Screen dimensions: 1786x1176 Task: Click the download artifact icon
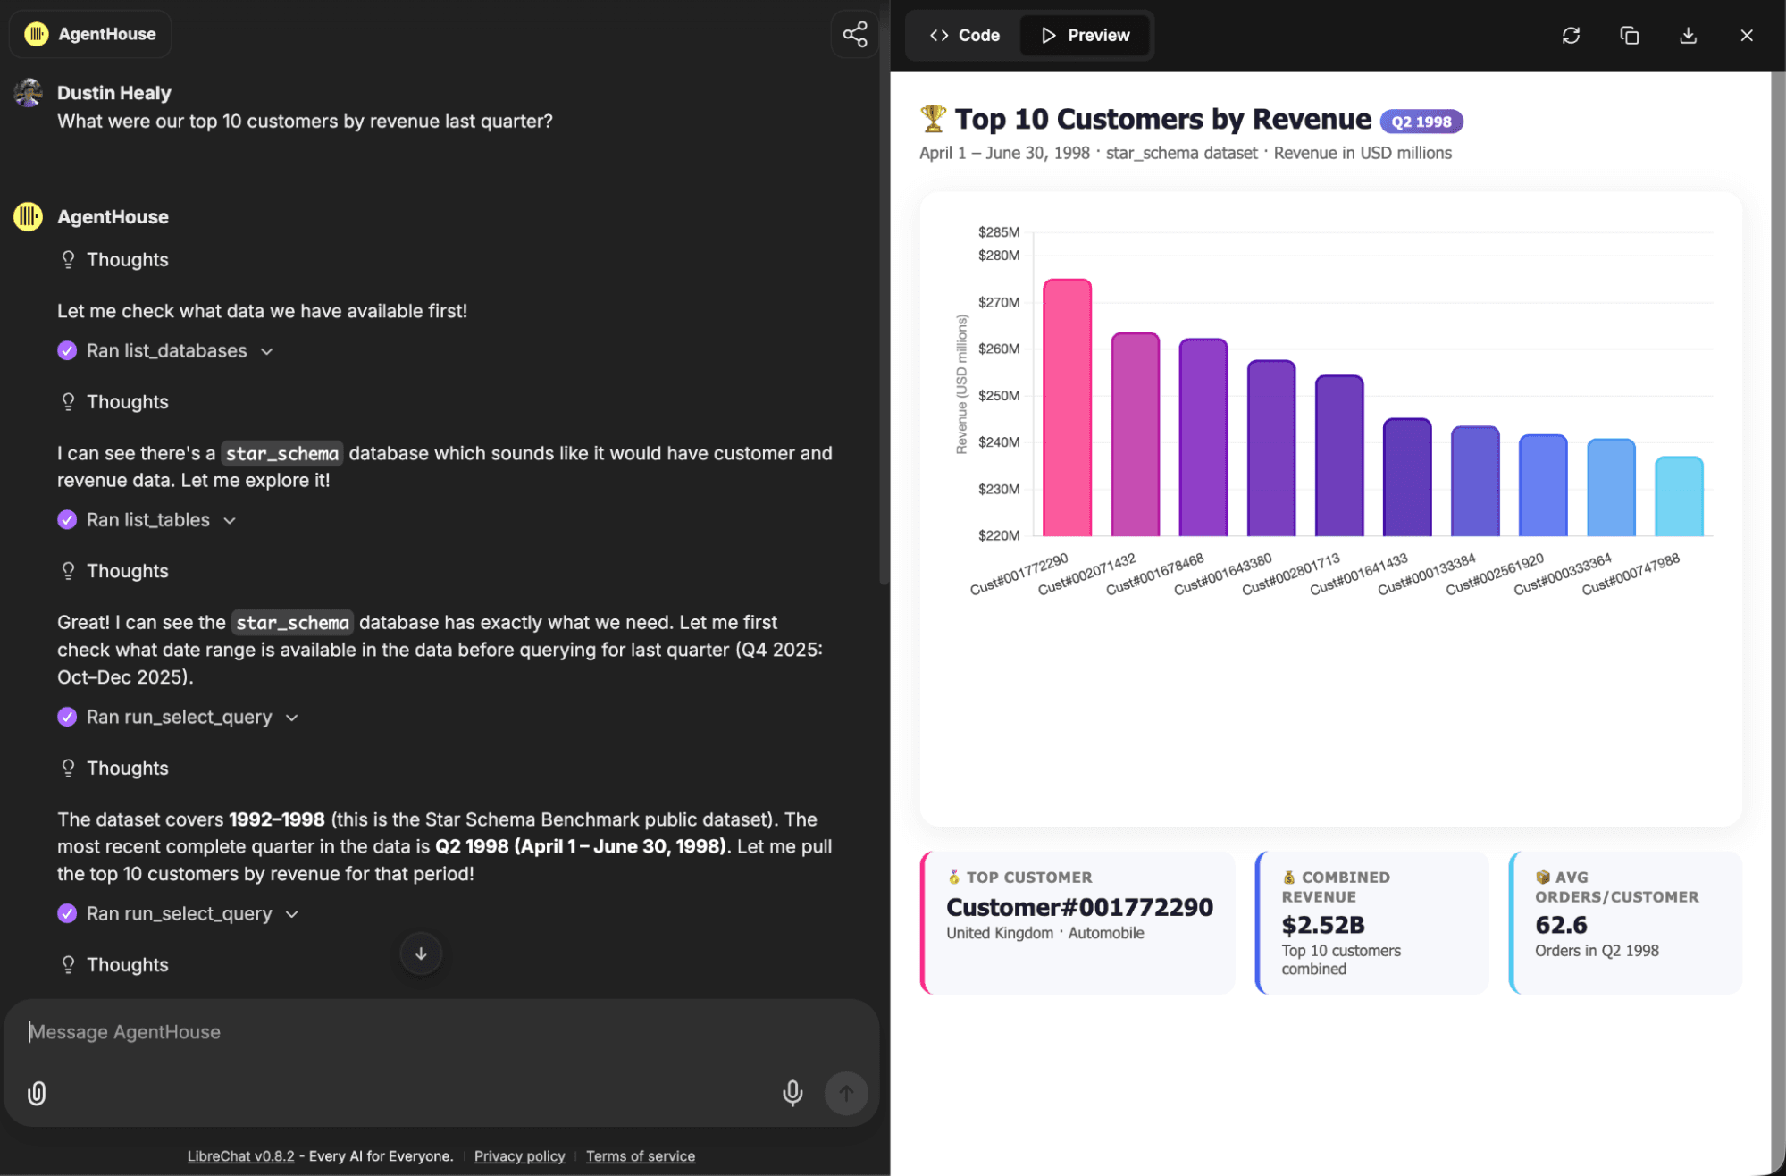(x=1688, y=36)
